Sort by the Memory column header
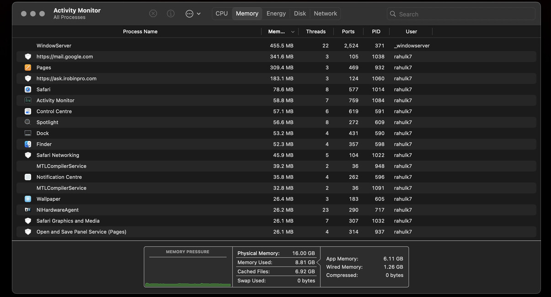The image size is (551, 297). tap(276, 31)
